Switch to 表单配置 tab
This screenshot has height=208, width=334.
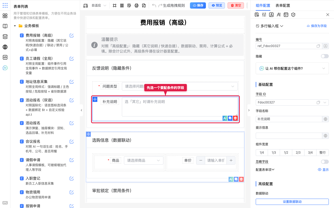pyautogui.click(x=283, y=5)
